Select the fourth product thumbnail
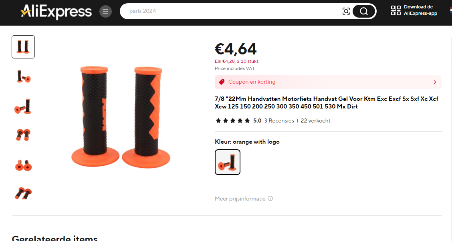Screen dimensions: 452x241 click(x=23, y=135)
